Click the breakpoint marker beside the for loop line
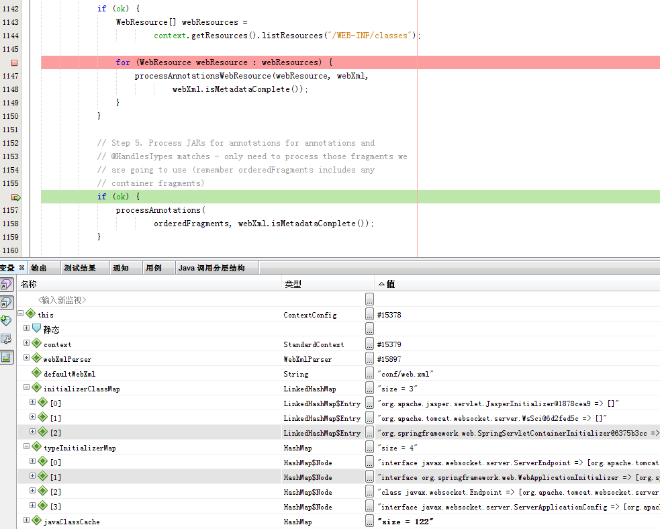The height and width of the screenshot is (529, 660). [x=14, y=62]
